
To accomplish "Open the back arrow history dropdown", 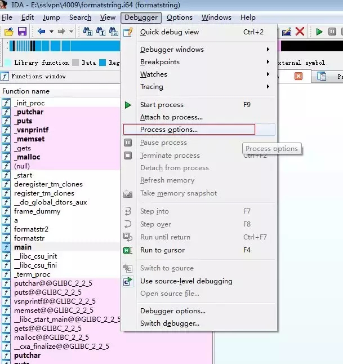I will coord(51,32).
